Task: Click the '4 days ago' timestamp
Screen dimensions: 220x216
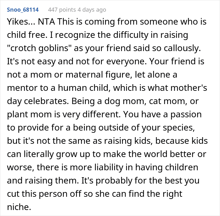Action: click(92, 10)
